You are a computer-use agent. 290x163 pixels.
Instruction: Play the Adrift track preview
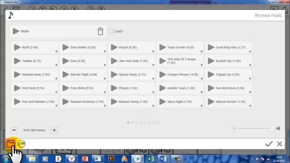point(17,47)
